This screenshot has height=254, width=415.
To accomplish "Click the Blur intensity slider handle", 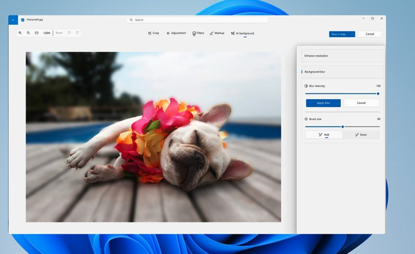I will pyautogui.click(x=378, y=93).
